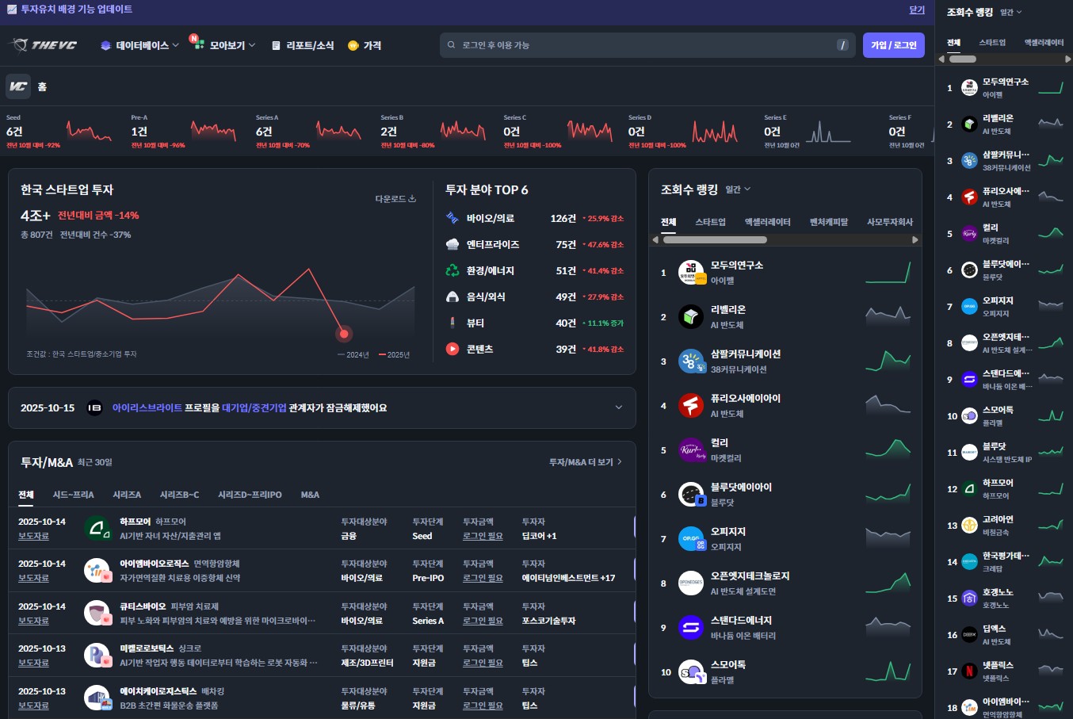Click the bio/medical sector icon

click(x=452, y=218)
